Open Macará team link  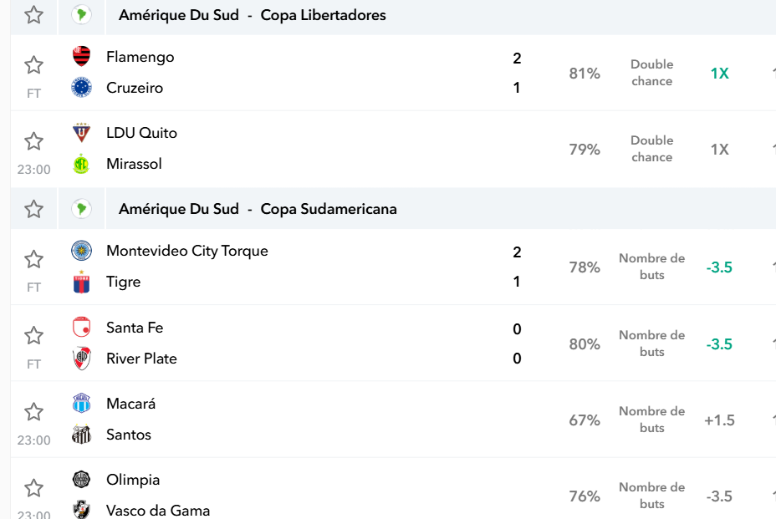click(x=131, y=404)
